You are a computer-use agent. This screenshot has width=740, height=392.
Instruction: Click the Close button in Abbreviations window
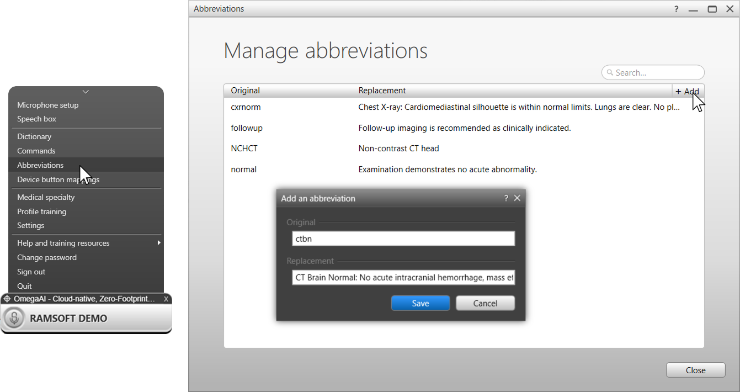click(696, 370)
